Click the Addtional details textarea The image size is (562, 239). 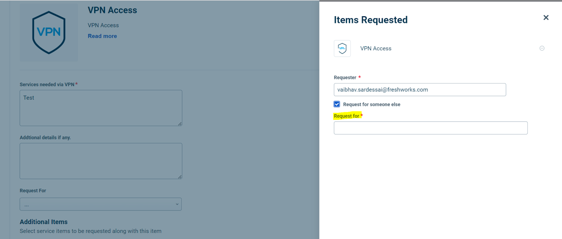[x=101, y=161]
